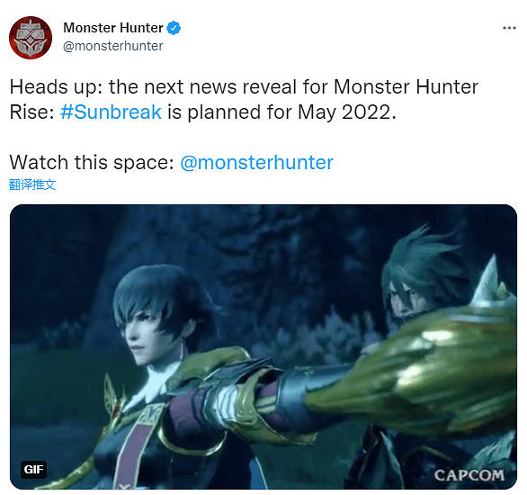527x495 pixels.
Task: Click the GIF badge on the media
Action: click(x=33, y=469)
